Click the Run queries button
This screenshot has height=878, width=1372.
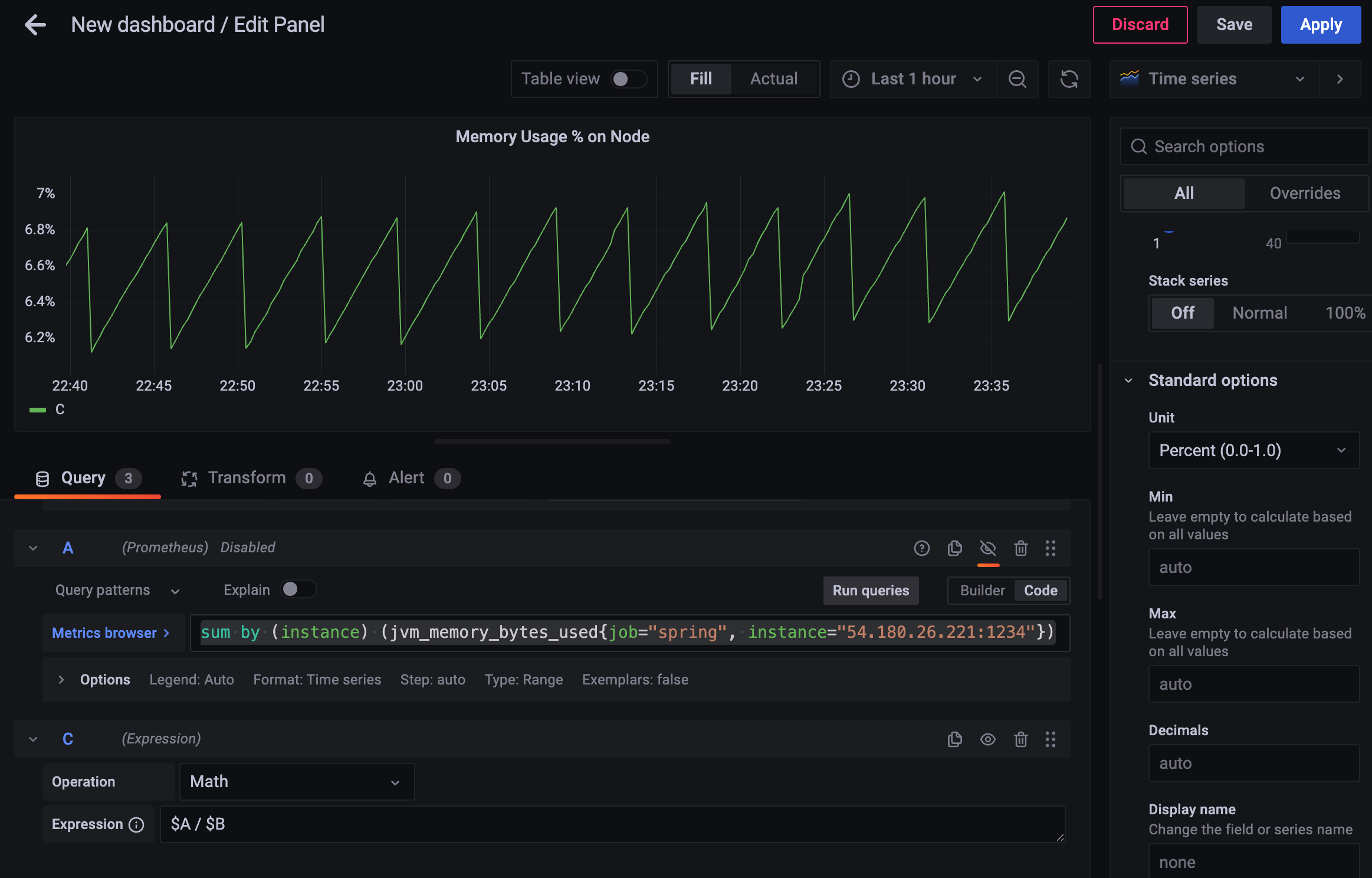point(871,591)
